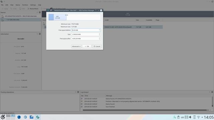Image resolution: width=214 pixels, height=120 pixels.
Task: Open the Settings menu
Action: (33, 5)
